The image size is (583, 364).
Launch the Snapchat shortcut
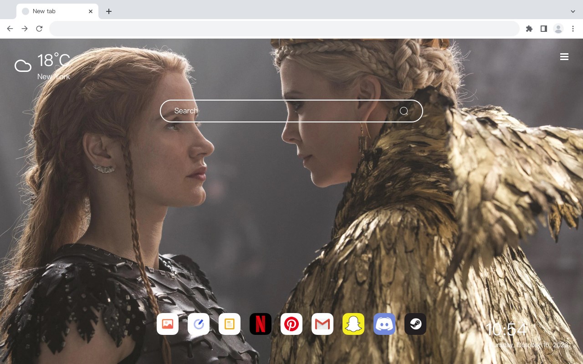point(353,324)
